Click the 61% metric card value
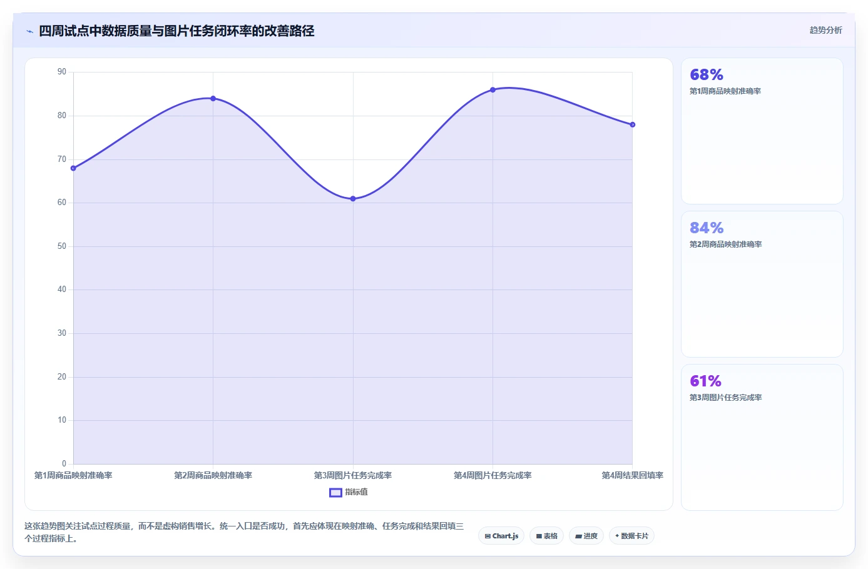Screen dimensions: 868x569 coord(705,381)
